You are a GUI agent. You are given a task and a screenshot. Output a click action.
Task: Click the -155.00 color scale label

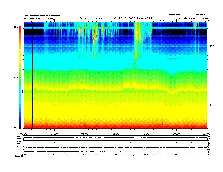[15, 128]
